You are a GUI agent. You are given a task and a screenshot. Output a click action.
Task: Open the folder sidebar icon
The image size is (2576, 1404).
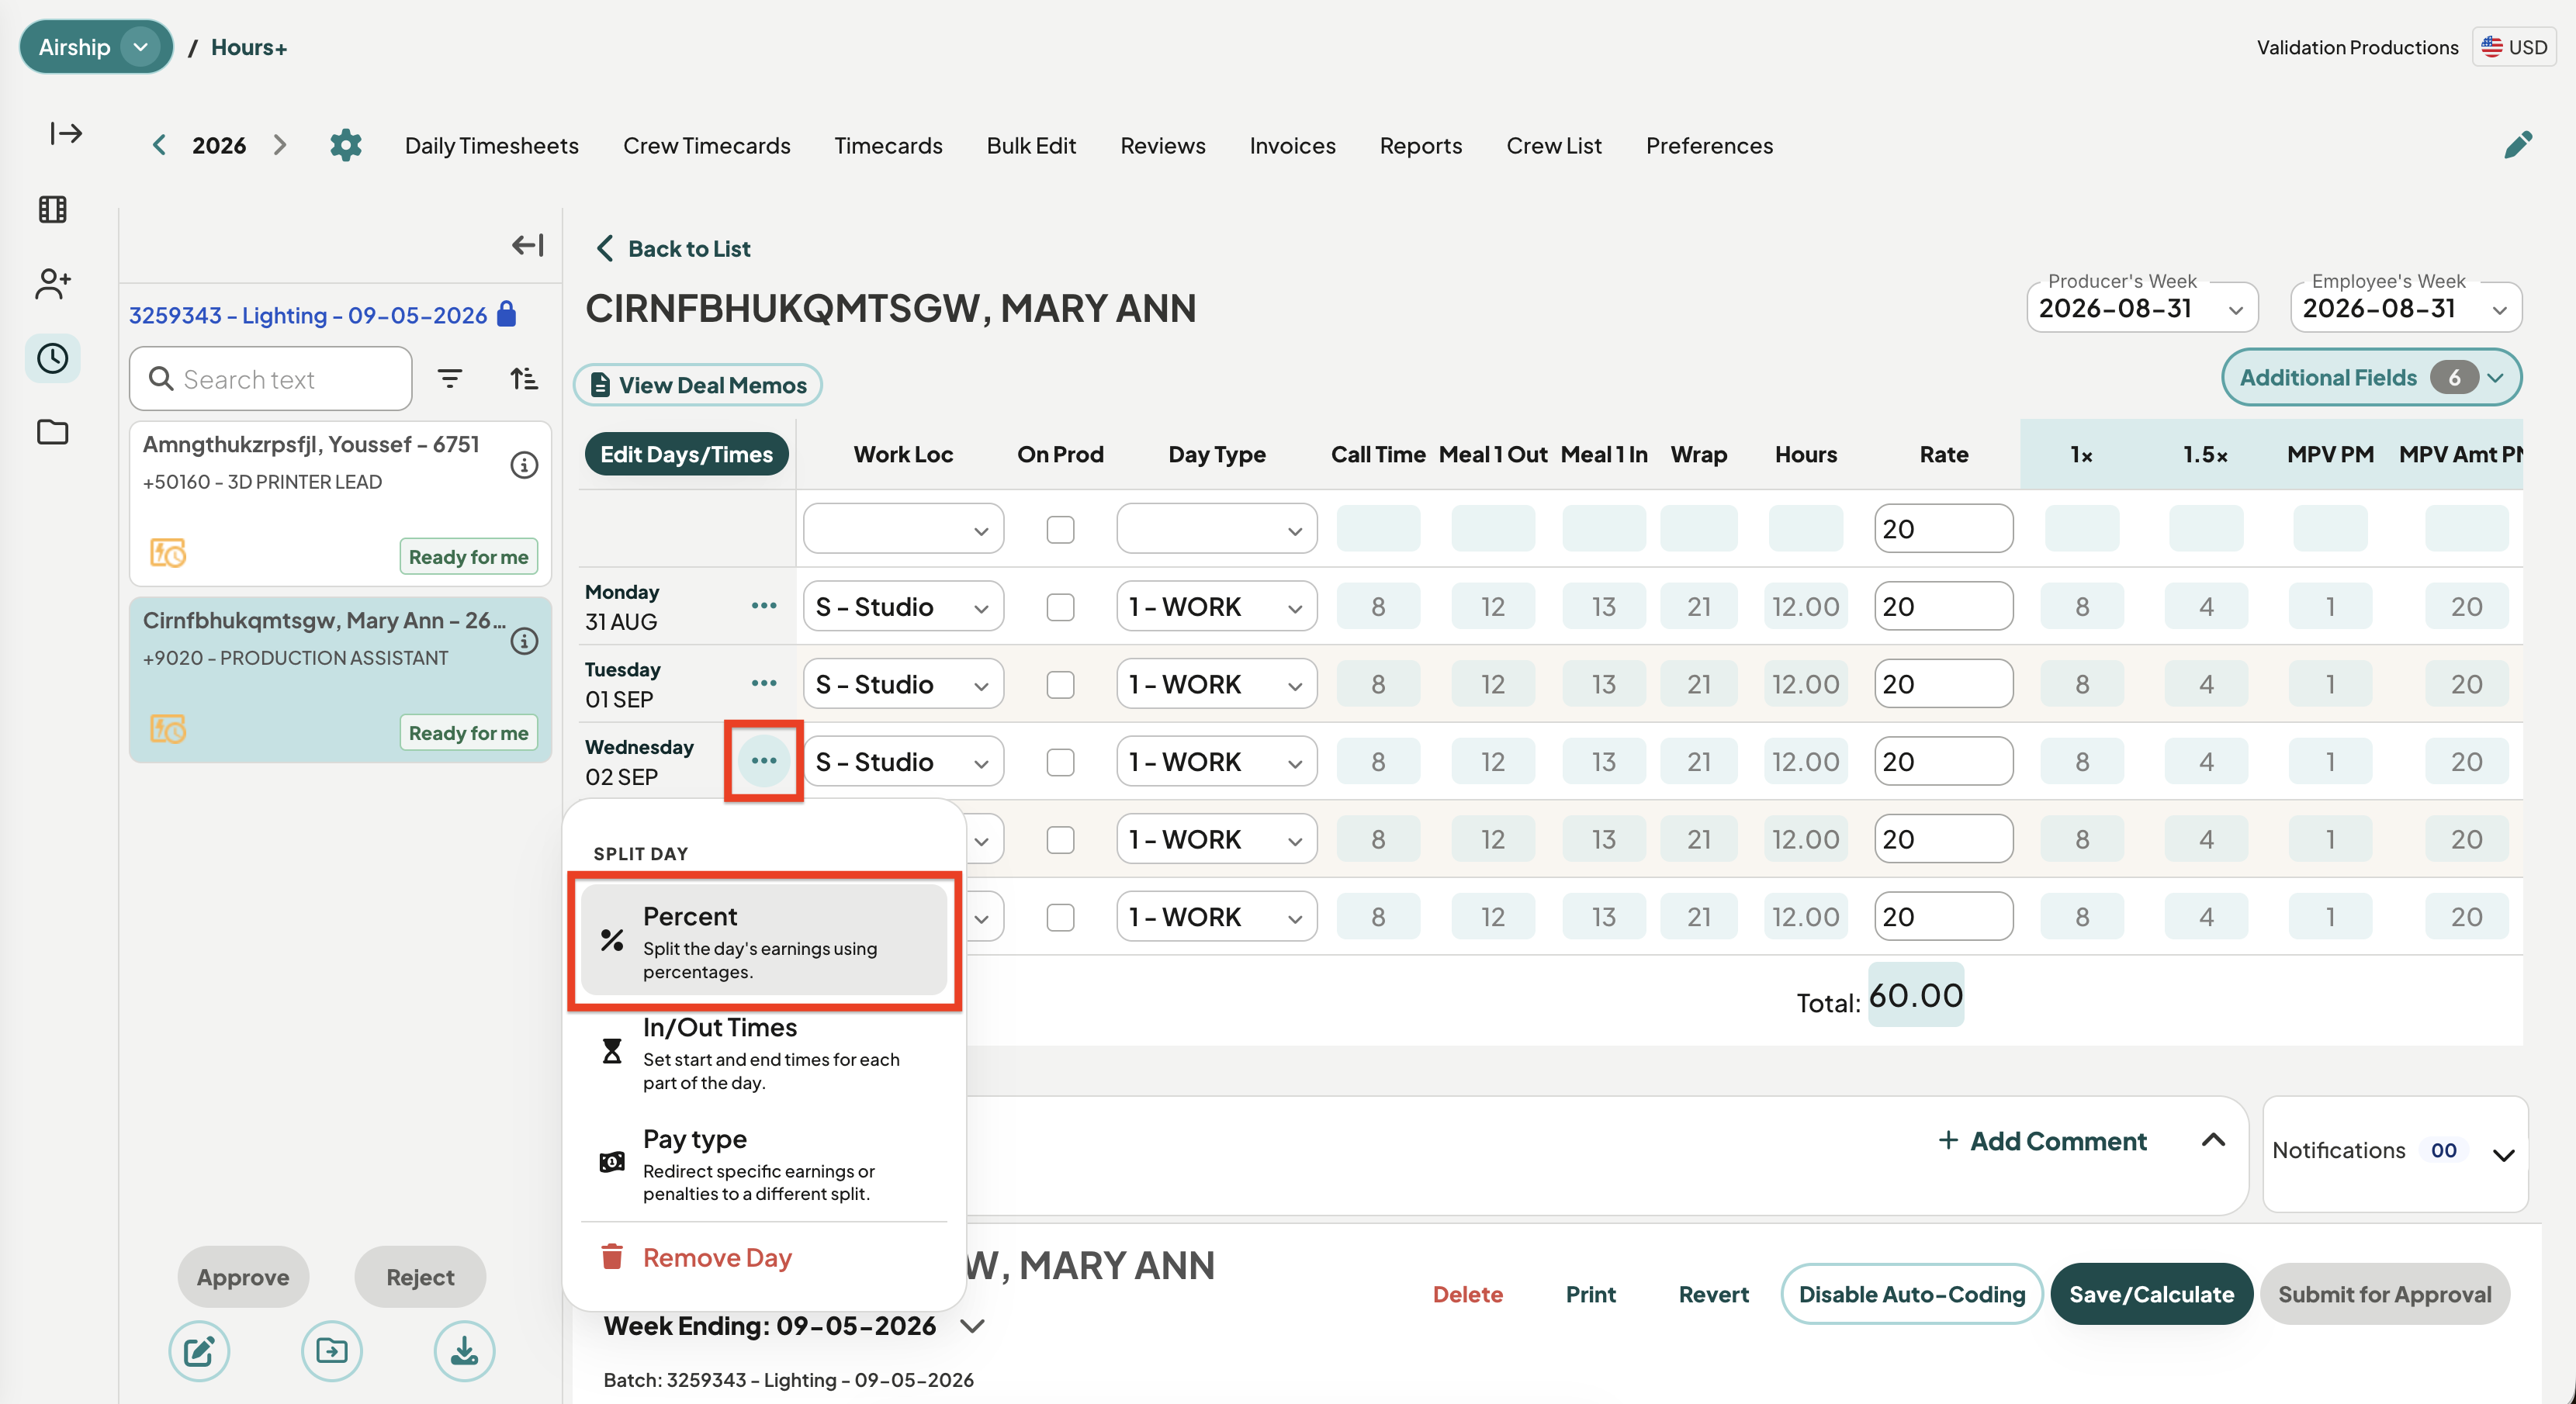point(52,432)
